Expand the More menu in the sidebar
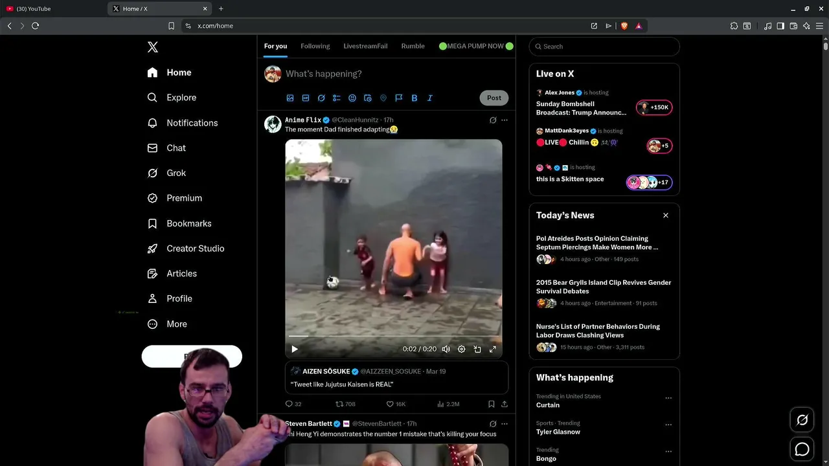The height and width of the screenshot is (466, 829). pos(166,324)
